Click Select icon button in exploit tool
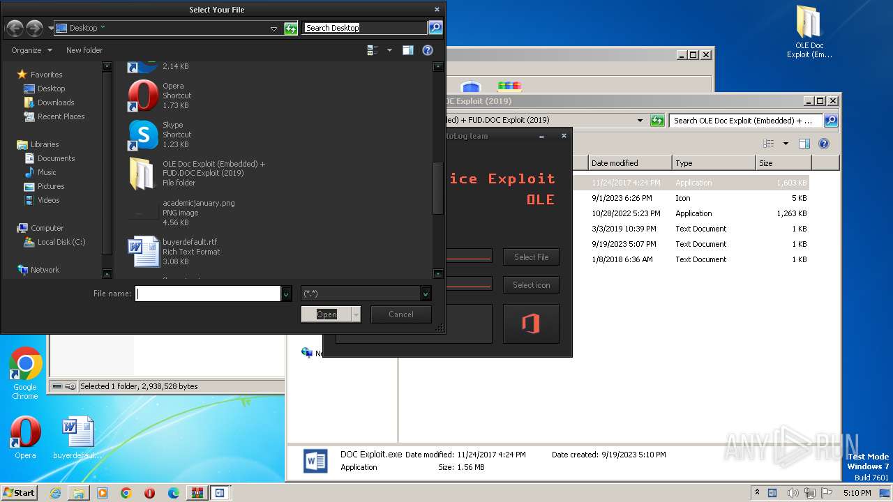The width and height of the screenshot is (893, 502). tap(532, 285)
